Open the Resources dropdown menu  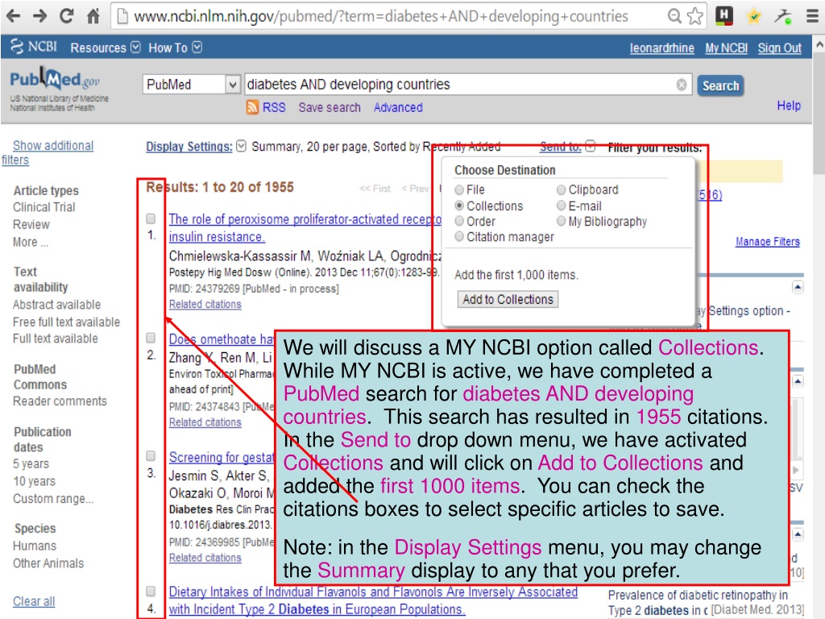pos(106,48)
